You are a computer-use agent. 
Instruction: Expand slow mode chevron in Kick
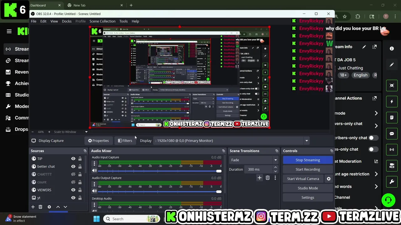point(376,113)
